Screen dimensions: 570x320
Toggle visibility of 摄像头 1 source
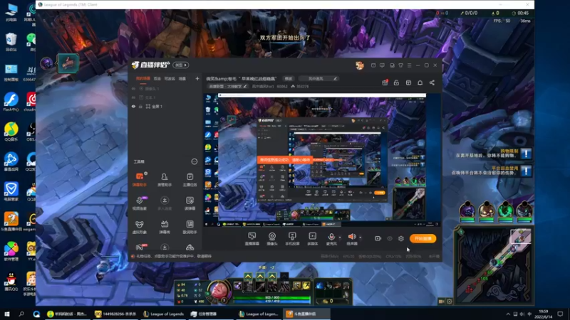tap(133, 88)
